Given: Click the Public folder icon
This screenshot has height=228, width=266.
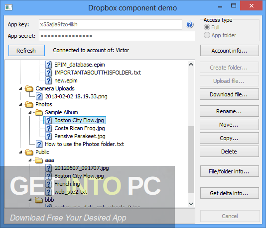Looking at the screenshot, I should 29,152.
